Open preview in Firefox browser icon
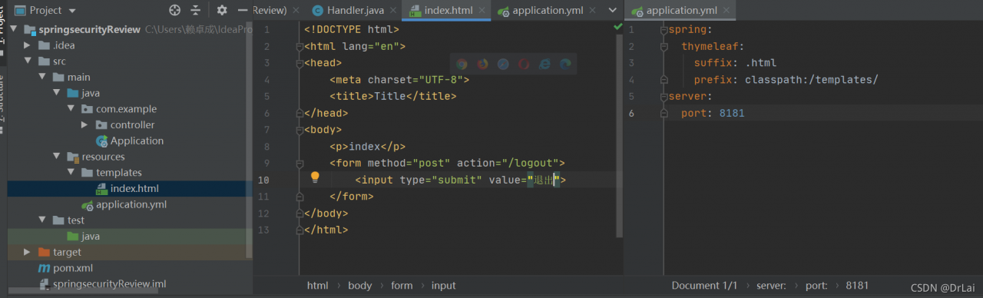983x298 pixels. 482,65
